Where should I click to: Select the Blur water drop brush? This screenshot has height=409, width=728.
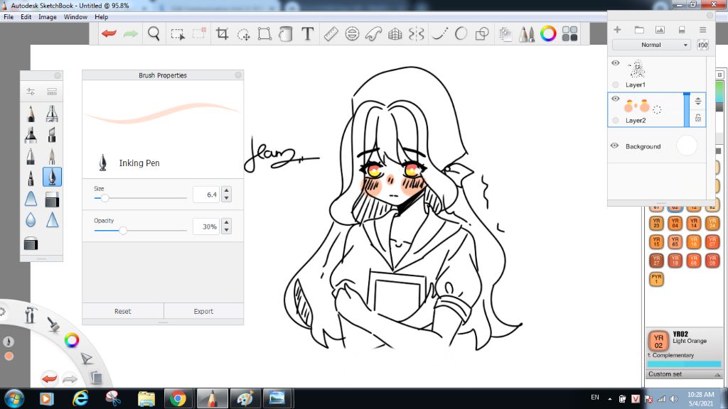coord(31,219)
